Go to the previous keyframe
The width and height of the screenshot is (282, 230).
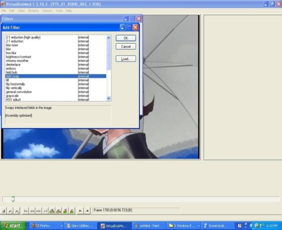52,211
